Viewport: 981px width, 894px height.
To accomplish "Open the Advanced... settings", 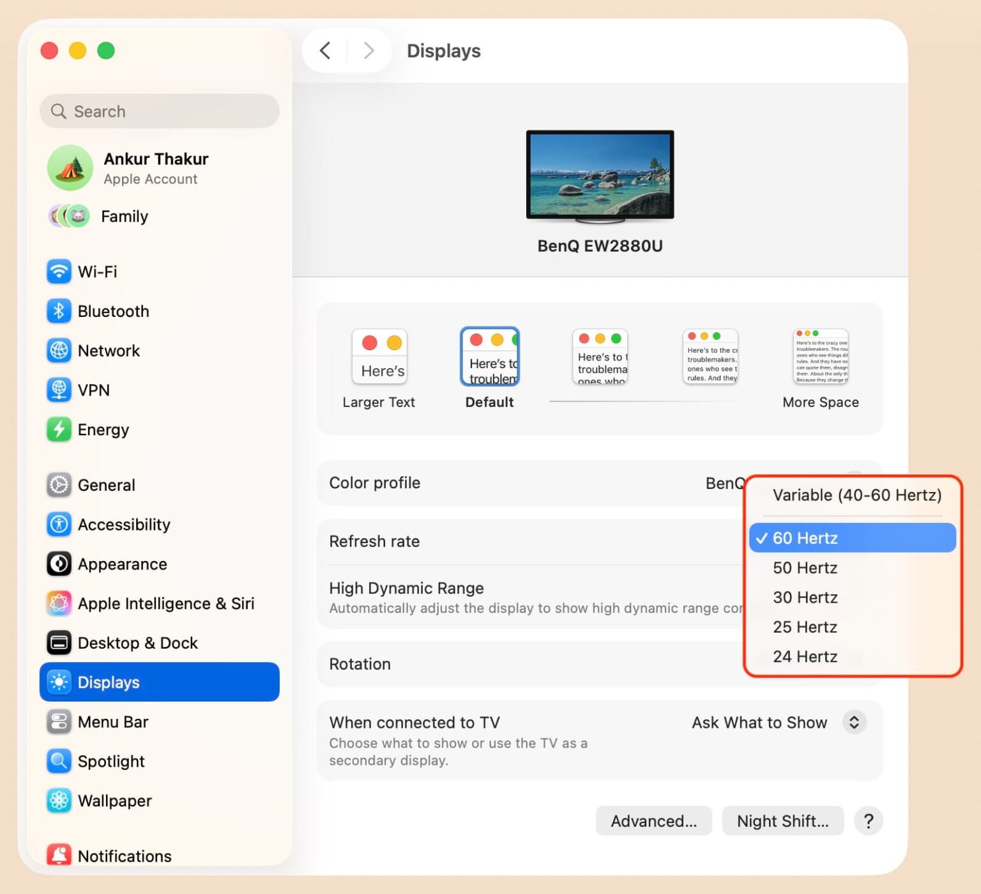I will 653,821.
